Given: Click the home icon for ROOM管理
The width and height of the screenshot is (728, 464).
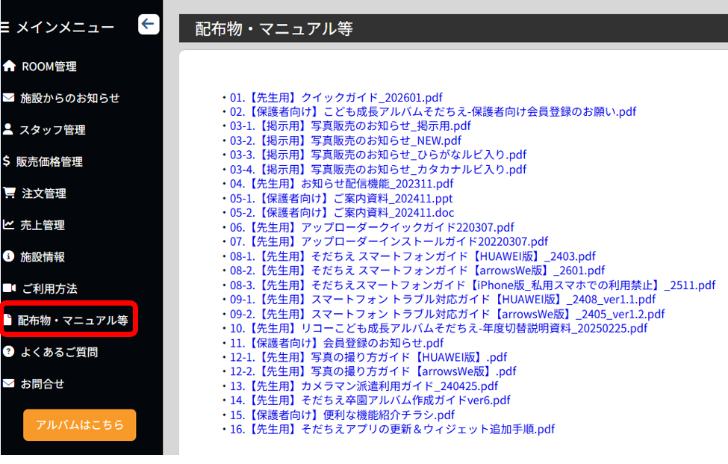Looking at the screenshot, I should pyautogui.click(x=9, y=66).
